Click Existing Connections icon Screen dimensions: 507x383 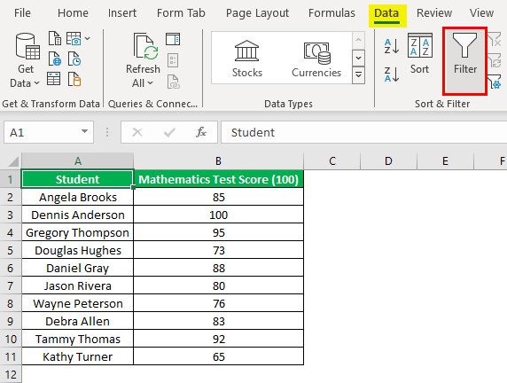click(74, 79)
